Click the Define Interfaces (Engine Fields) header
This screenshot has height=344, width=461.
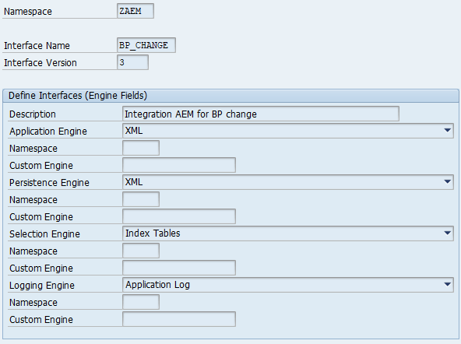pos(78,96)
